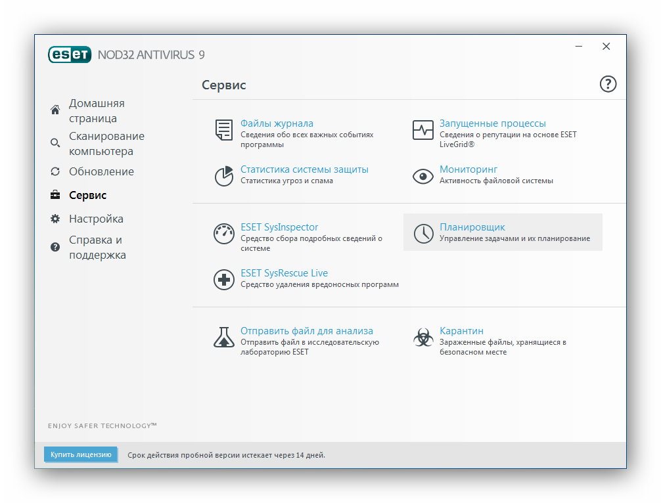Open the Файлы журнала link
The width and height of the screenshot is (661, 503).
[277, 123]
